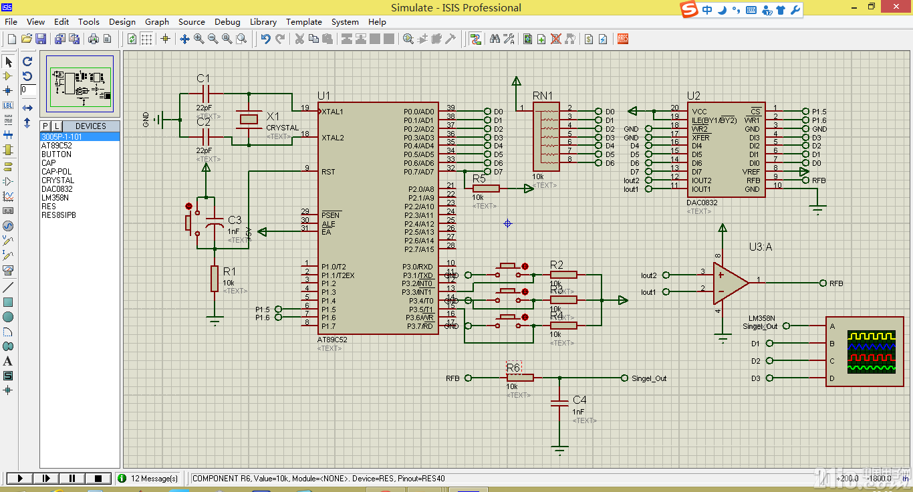Undo the last change
The width and height of the screenshot is (913, 492).
(x=265, y=39)
